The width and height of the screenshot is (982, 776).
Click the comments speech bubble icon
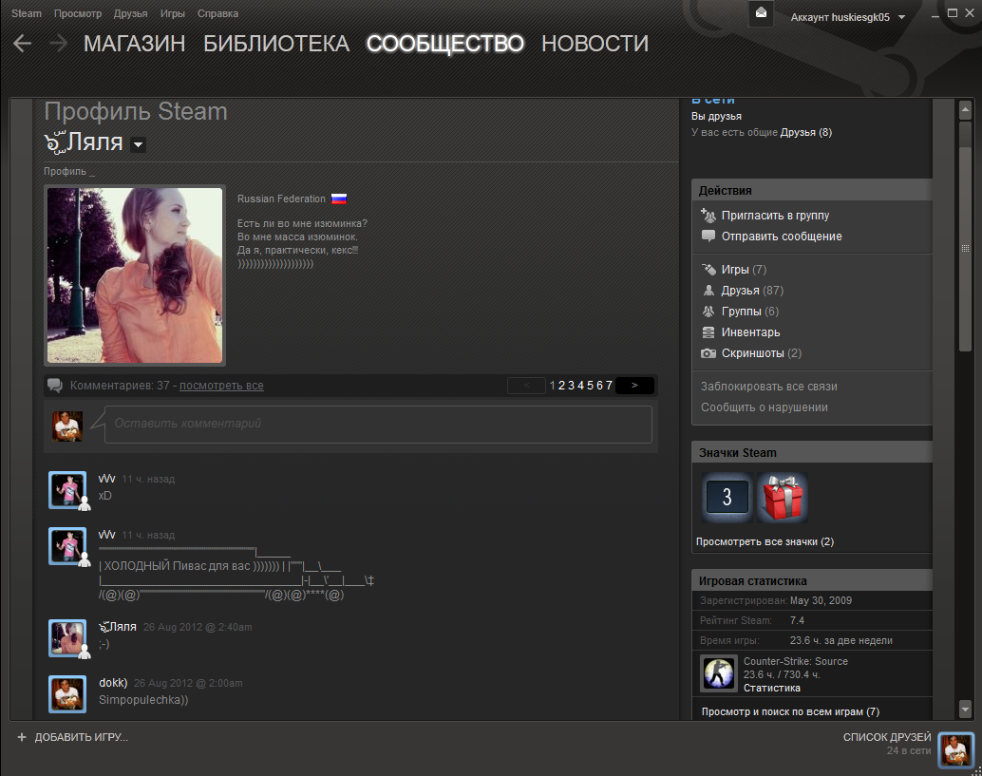pos(55,386)
